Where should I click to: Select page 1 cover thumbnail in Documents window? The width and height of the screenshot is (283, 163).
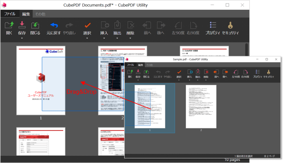(x=41, y=81)
